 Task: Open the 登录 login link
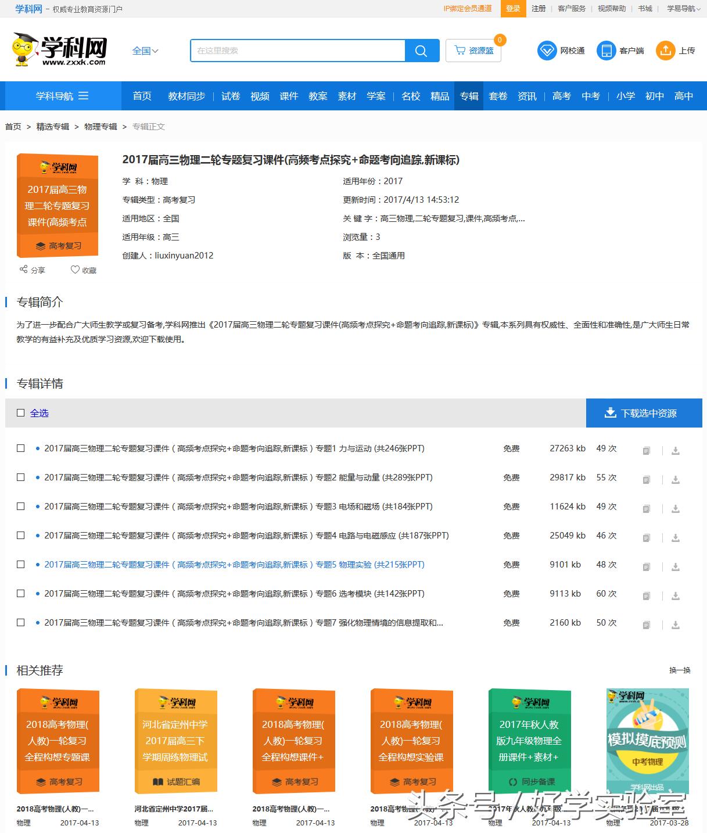[x=513, y=9]
